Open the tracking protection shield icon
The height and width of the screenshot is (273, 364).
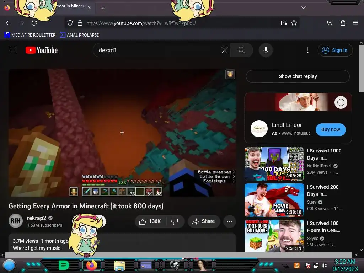point(70,23)
